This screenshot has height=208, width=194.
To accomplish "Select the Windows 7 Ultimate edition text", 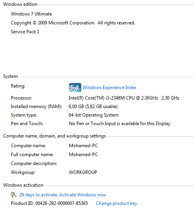I will pyautogui.click(x=31, y=14).
